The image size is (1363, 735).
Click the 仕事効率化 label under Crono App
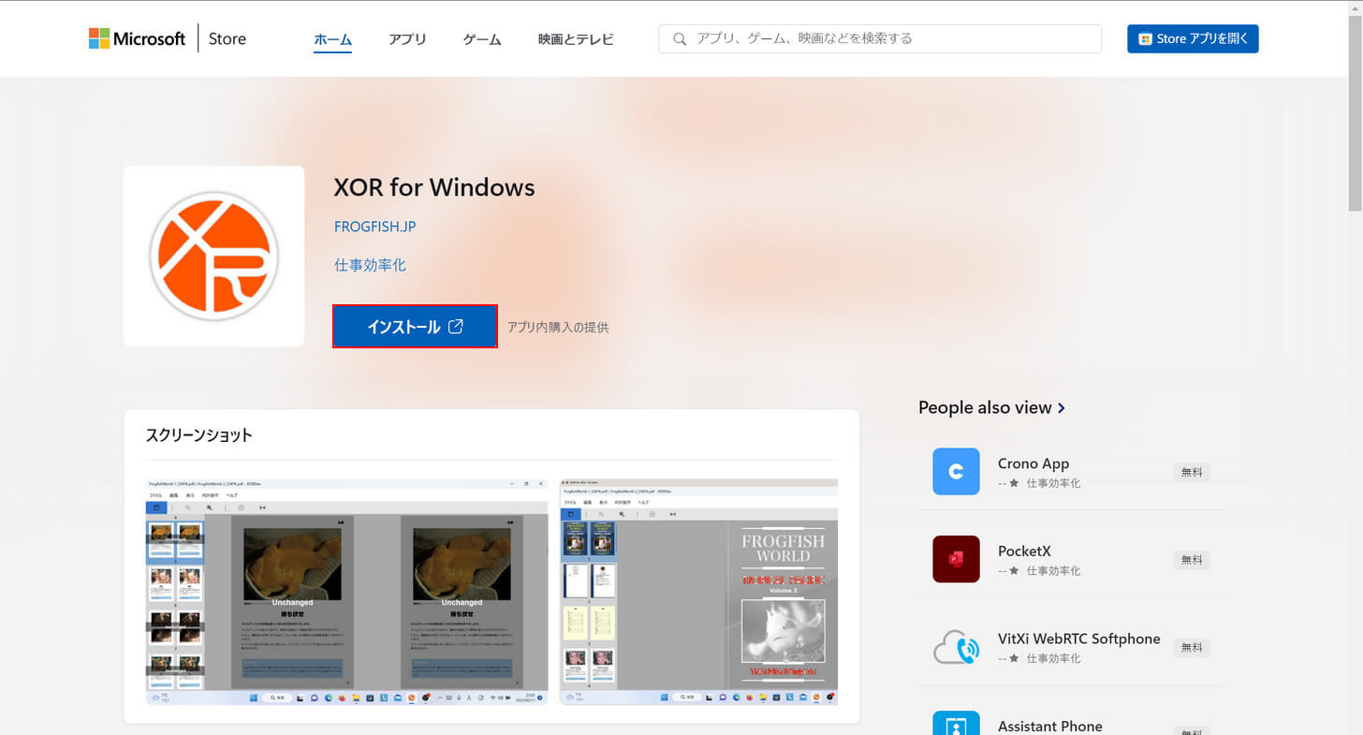(1053, 483)
